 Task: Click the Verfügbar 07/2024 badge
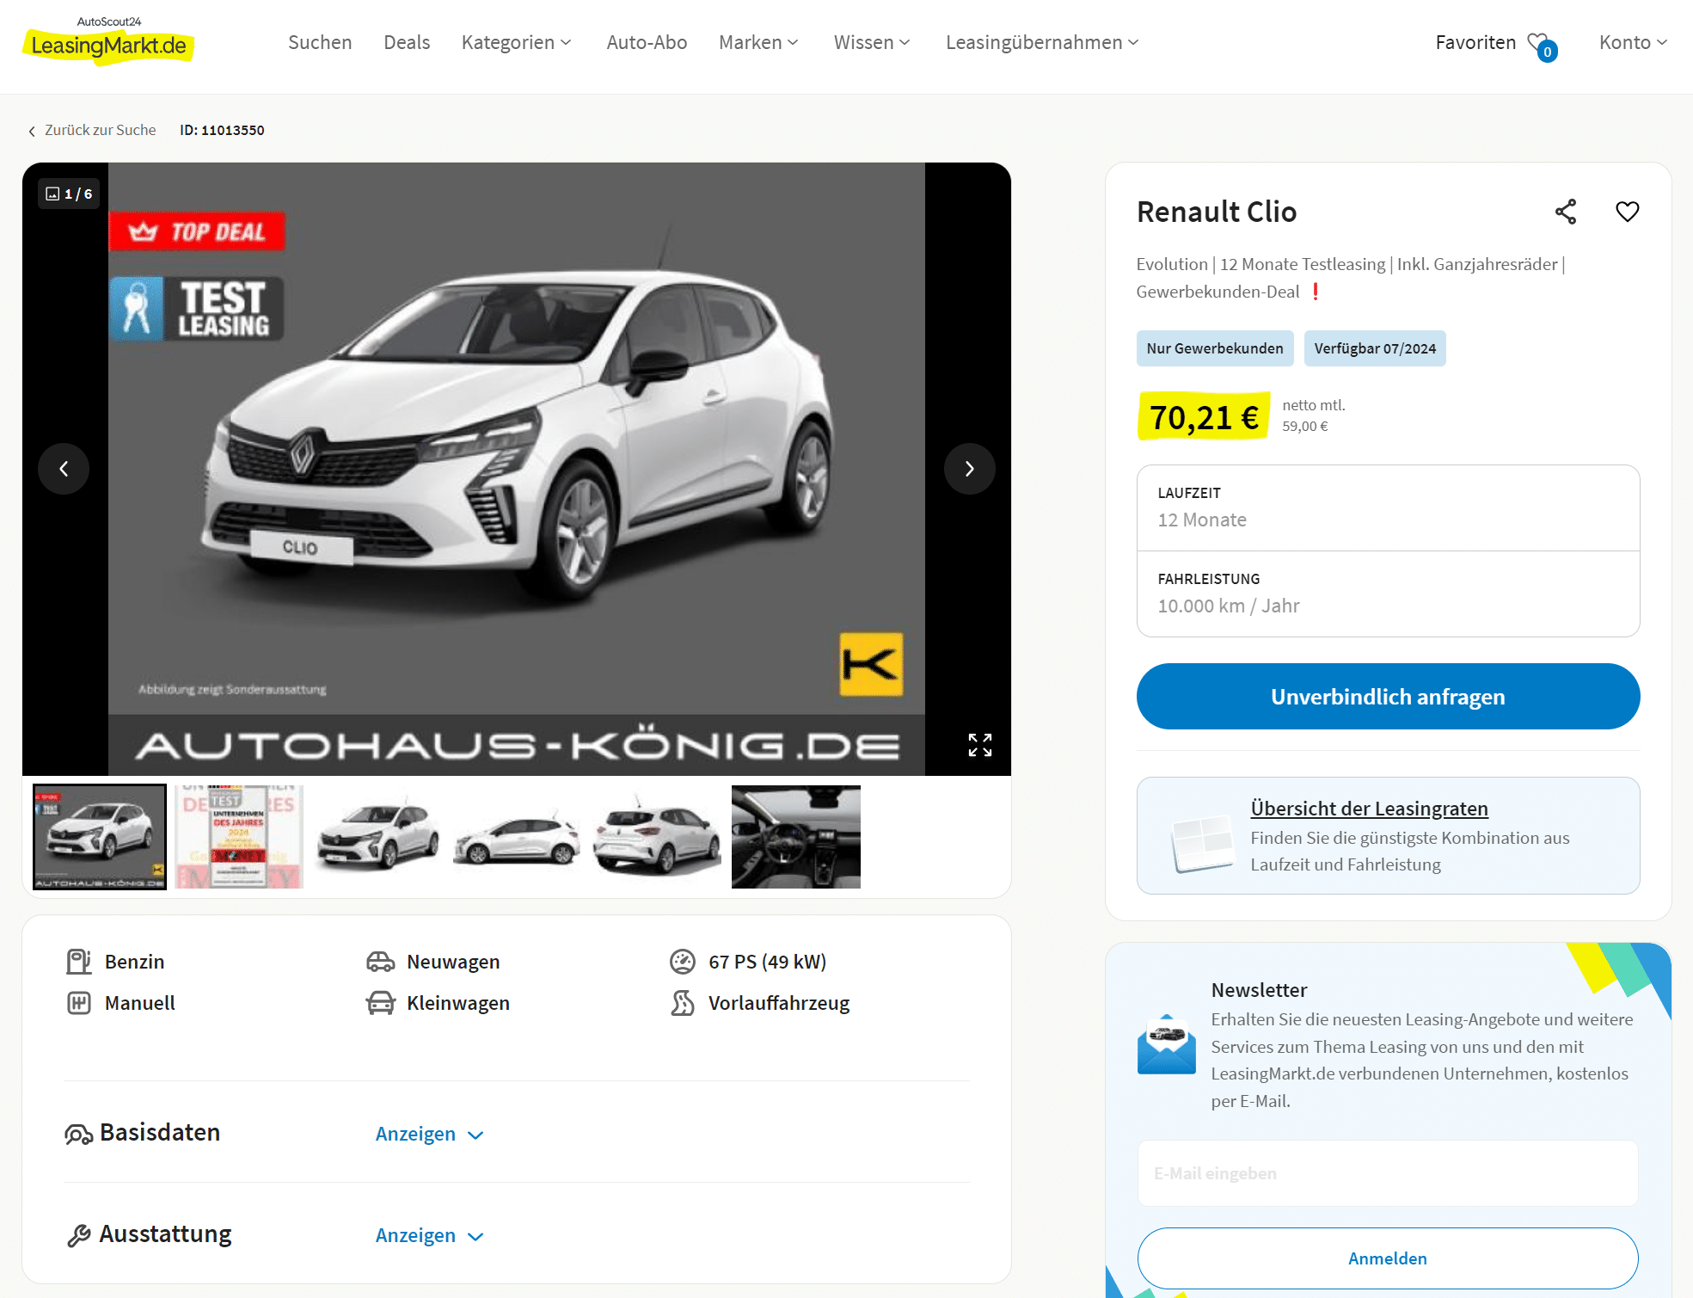click(x=1375, y=348)
